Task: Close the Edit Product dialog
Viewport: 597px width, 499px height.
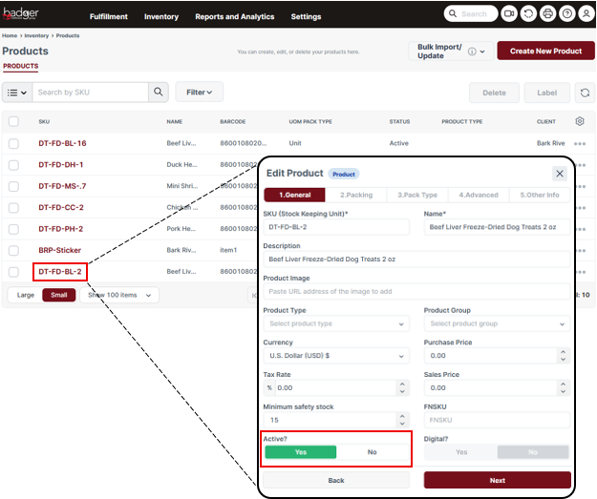Action: click(559, 174)
